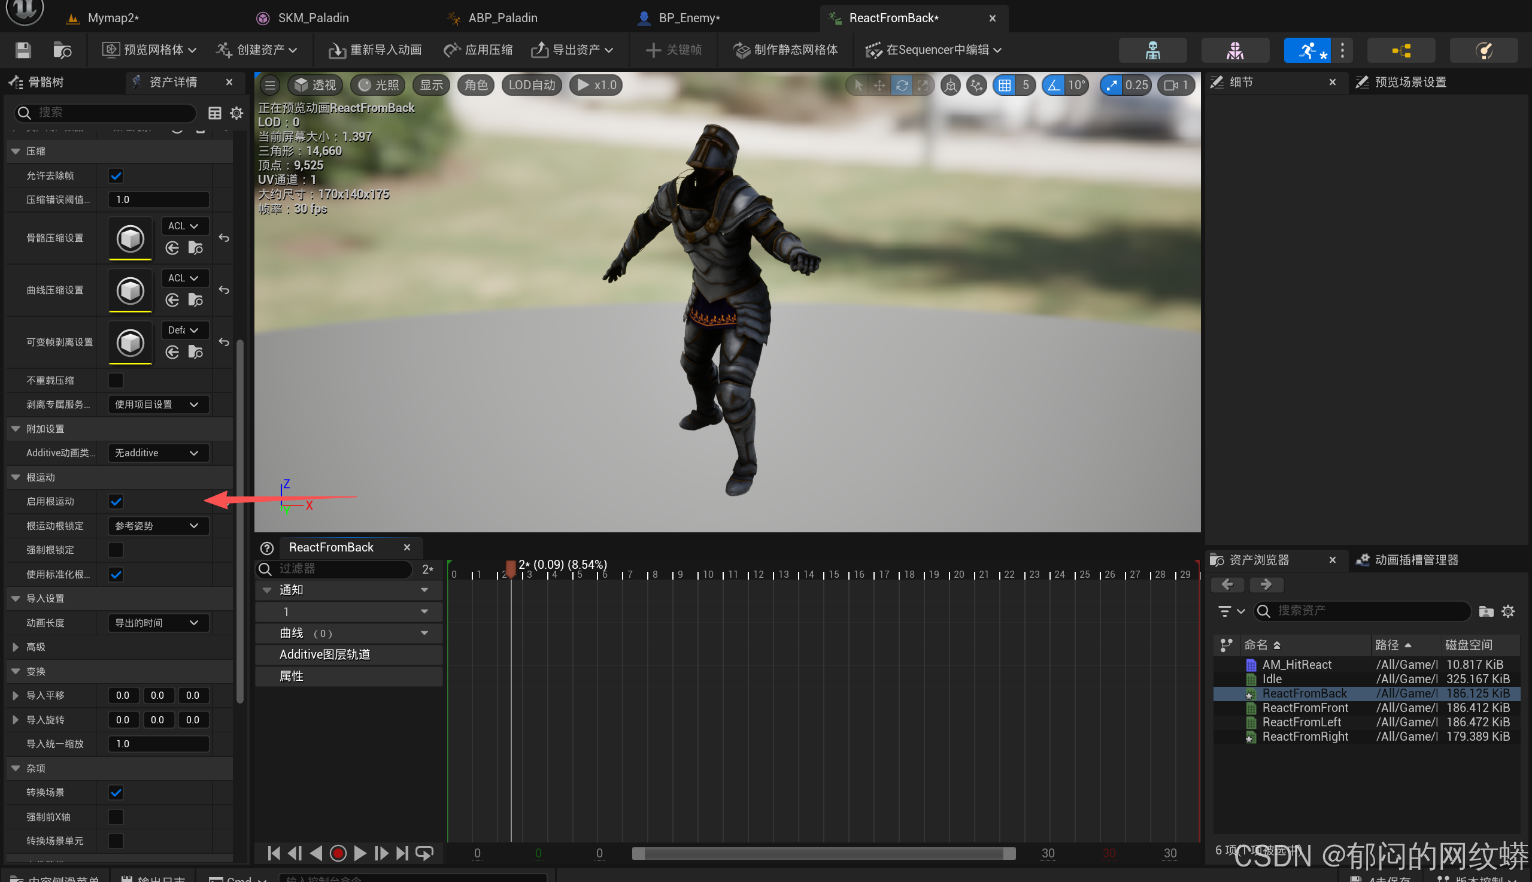
Task: Expand the 高级 section
Action: click(16, 647)
